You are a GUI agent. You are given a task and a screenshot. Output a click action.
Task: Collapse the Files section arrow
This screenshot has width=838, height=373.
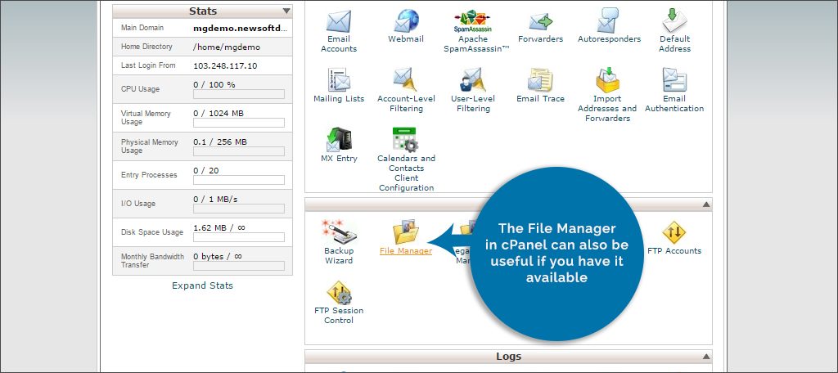coord(706,204)
